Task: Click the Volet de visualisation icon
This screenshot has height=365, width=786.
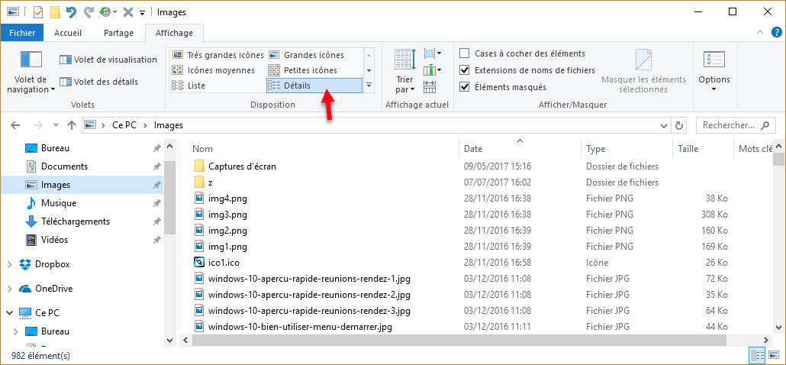Action: point(66,60)
